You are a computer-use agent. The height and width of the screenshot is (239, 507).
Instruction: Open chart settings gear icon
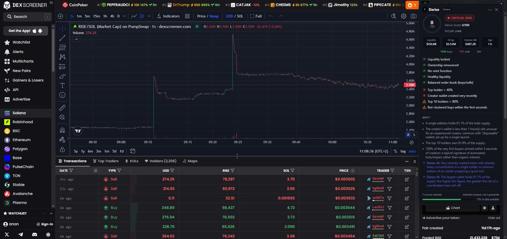[x=403, y=16]
